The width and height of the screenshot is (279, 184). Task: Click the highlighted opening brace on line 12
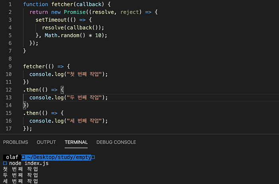pyautogui.click(x=62, y=90)
